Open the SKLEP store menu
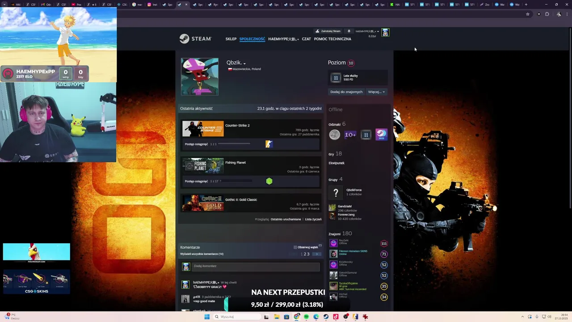Screen dimensions: 572x322 coord(231,39)
